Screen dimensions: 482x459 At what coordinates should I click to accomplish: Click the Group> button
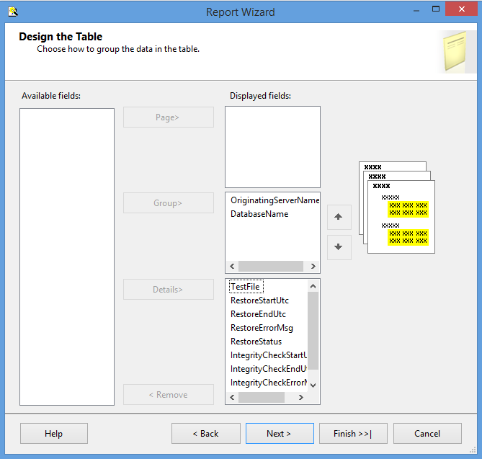point(169,203)
